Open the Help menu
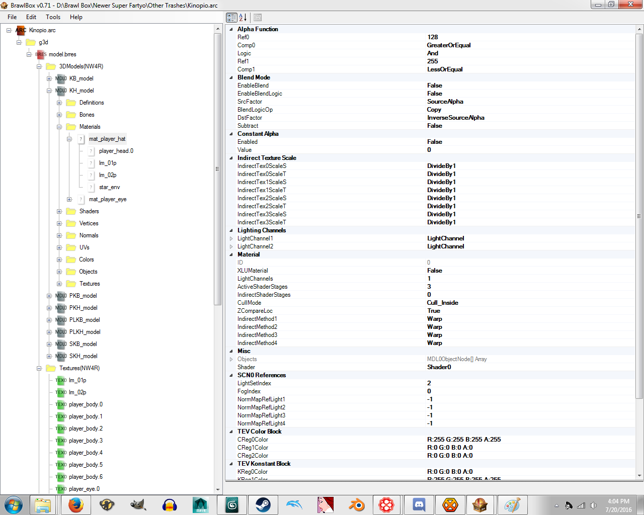This screenshot has height=515, width=644. pyautogui.click(x=76, y=17)
